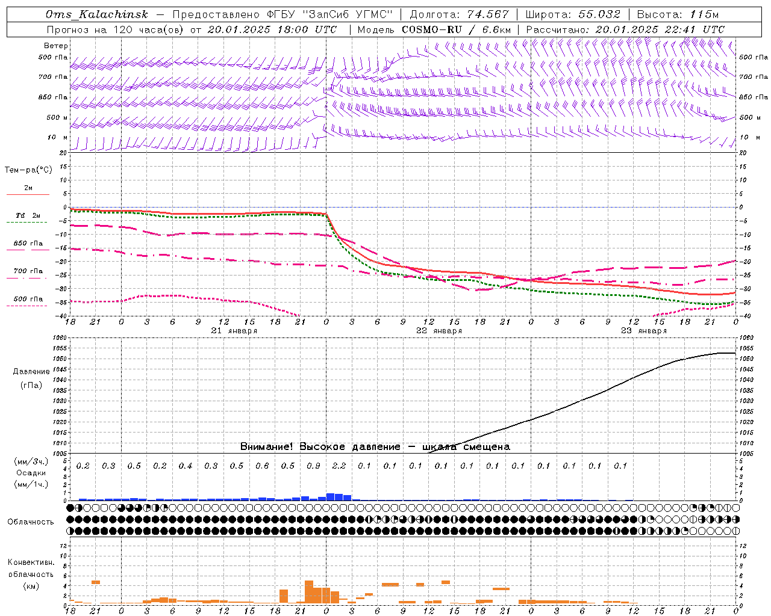Screen dimensions: 771x616
Task: Click the Внимание! Высокое давление warning text
Action: click(x=375, y=447)
